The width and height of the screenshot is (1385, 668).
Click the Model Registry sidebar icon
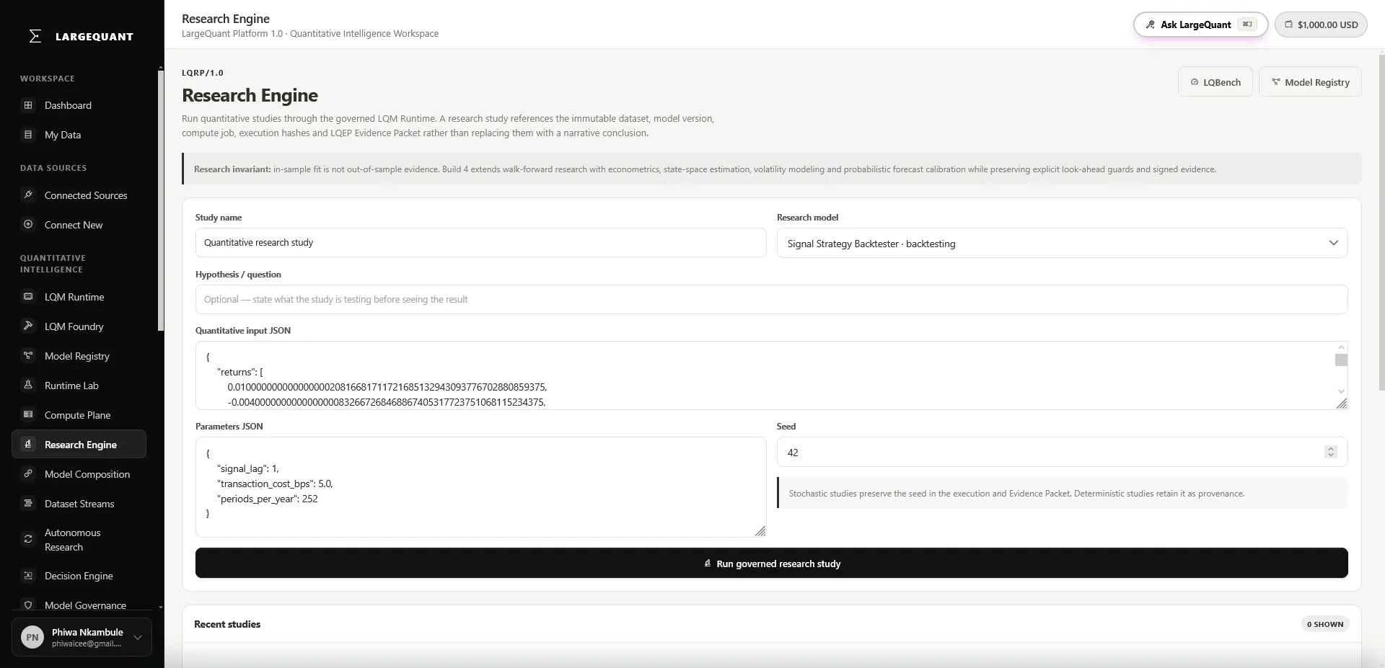[x=28, y=355]
